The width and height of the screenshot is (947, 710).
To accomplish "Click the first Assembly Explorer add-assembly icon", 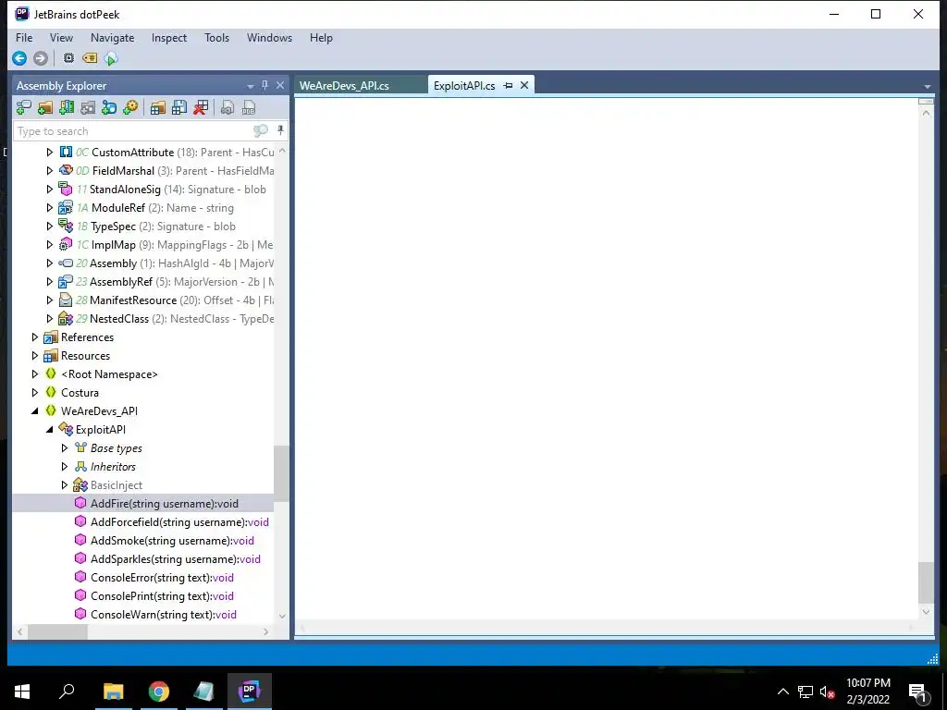I will pyautogui.click(x=23, y=108).
